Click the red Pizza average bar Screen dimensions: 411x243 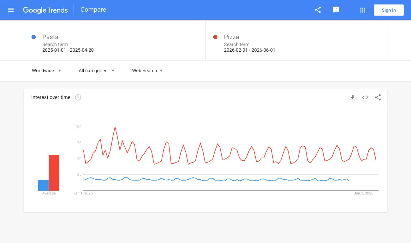pos(54,173)
